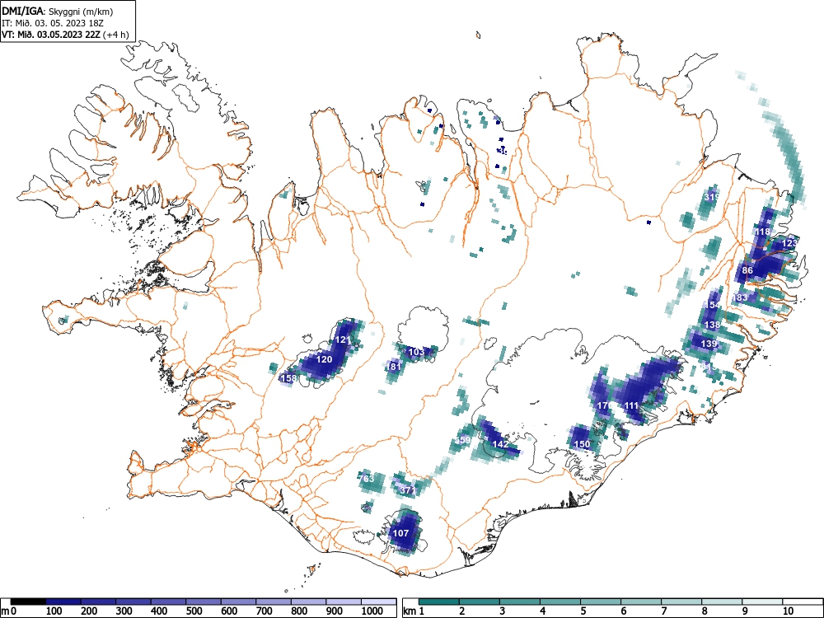The height and width of the screenshot is (618, 824).
Task: Click the 8 label in the km legend
Action: [705, 611]
